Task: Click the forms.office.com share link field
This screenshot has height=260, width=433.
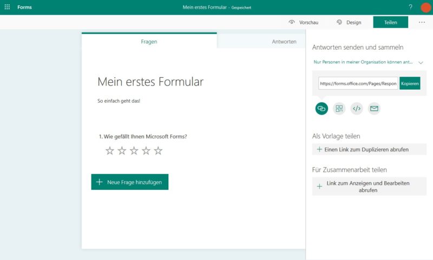Action: pyautogui.click(x=358, y=83)
